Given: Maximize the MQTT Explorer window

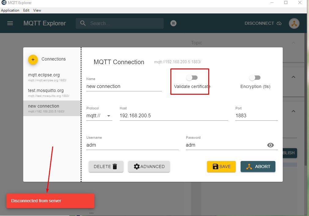Looking at the screenshot, I should click(x=286, y=2).
